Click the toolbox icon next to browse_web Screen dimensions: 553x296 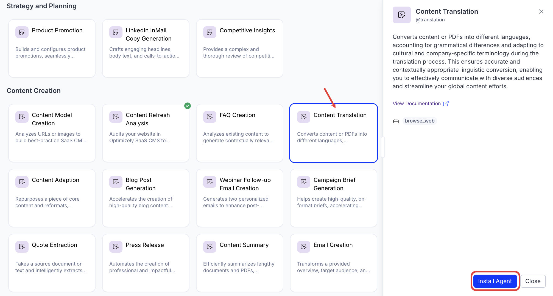[x=396, y=121]
